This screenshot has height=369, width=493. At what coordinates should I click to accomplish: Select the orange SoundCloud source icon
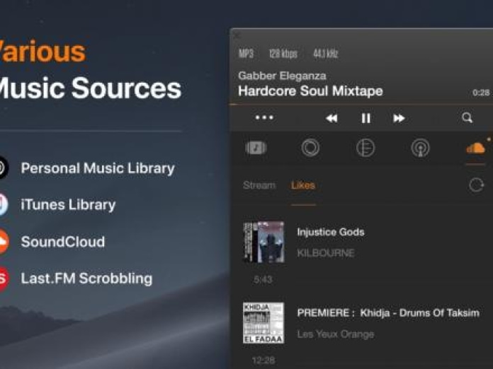(x=475, y=148)
